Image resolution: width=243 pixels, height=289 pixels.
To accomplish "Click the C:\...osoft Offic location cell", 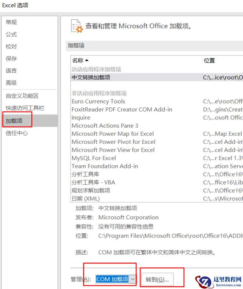I will (x=223, y=117).
